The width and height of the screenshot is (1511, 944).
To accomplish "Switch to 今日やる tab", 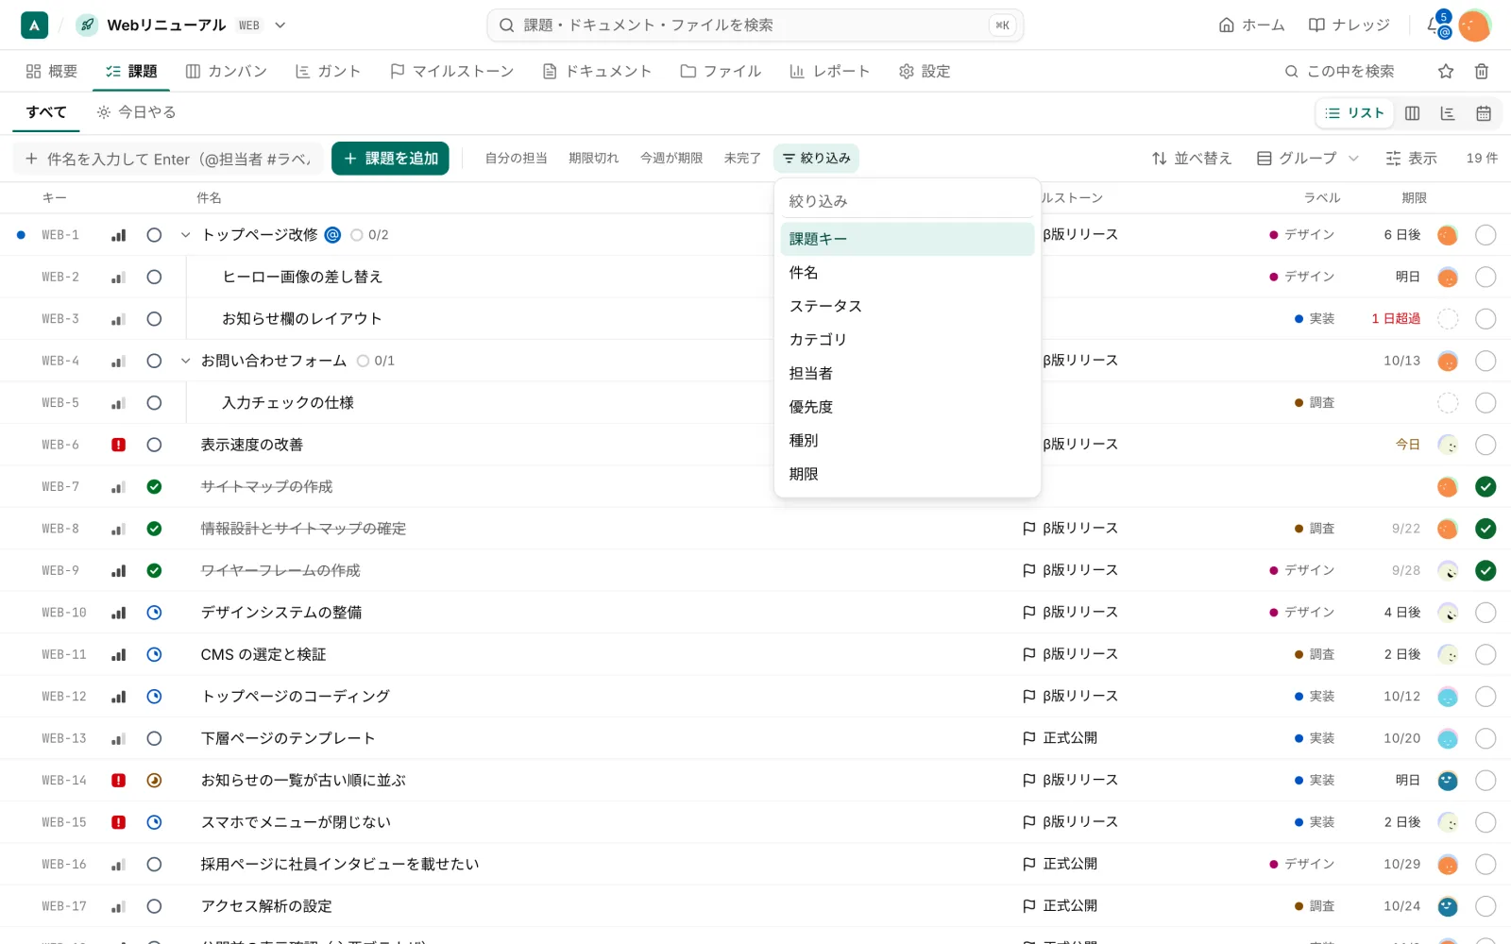I will point(136,112).
